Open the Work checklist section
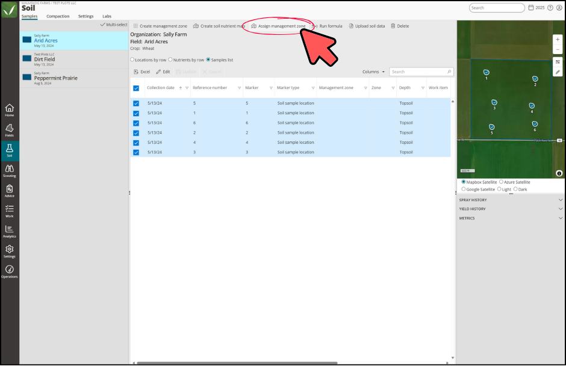Viewport: 566px width, 367px height. point(10,211)
